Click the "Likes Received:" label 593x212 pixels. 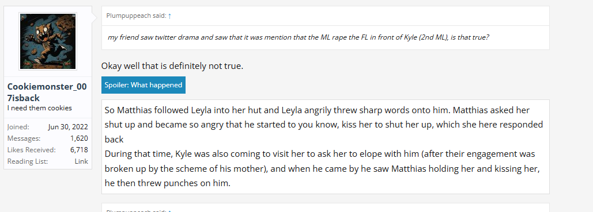[31, 150]
